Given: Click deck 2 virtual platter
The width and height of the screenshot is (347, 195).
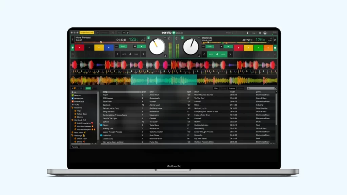Looking at the screenshot, I should pos(191,47).
